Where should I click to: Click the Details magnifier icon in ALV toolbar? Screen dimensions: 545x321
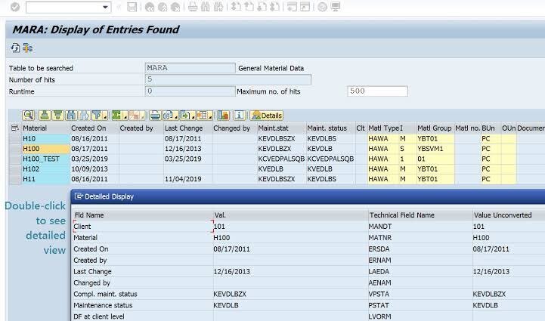(29, 116)
